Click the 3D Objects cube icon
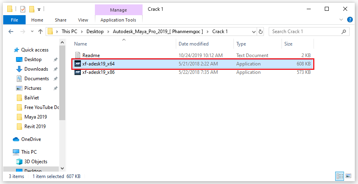Viewport: 358px width, 184px height. [19, 162]
